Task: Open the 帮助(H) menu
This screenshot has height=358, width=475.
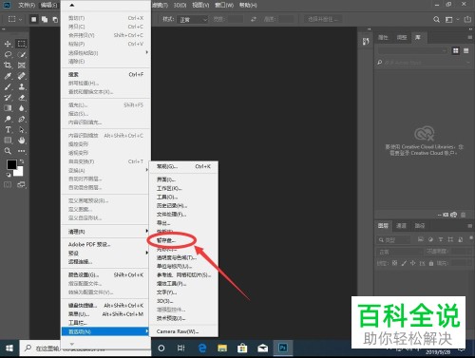Action: 248,5
